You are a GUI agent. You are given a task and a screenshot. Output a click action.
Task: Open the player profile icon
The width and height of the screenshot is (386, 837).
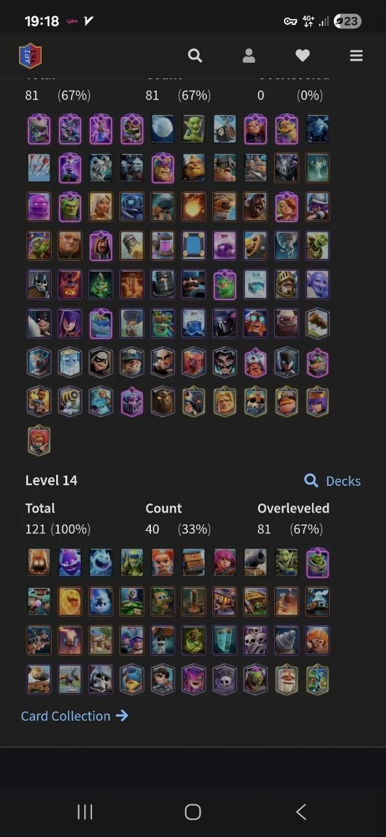(x=249, y=56)
